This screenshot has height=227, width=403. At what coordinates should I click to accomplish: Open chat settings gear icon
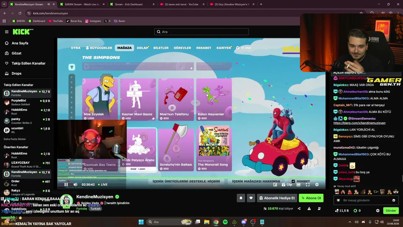coord(378,211)
